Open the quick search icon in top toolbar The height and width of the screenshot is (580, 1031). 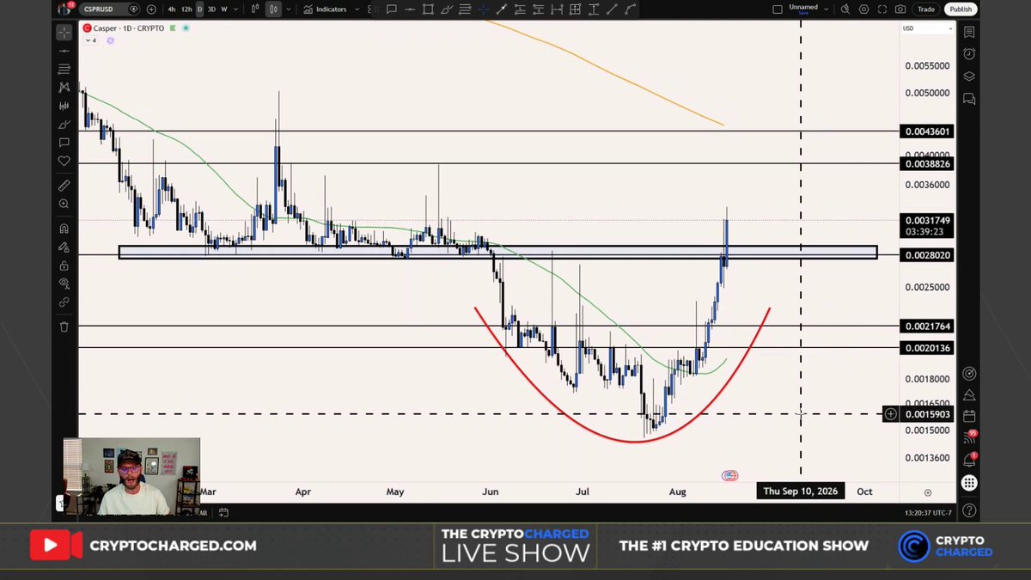(845, 9)
